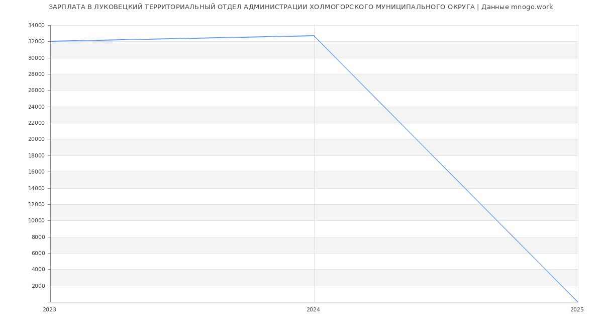This screenshot has height=327, width=603.
Task: Click the 4000 y-axis label
Action: coord(38,270)
